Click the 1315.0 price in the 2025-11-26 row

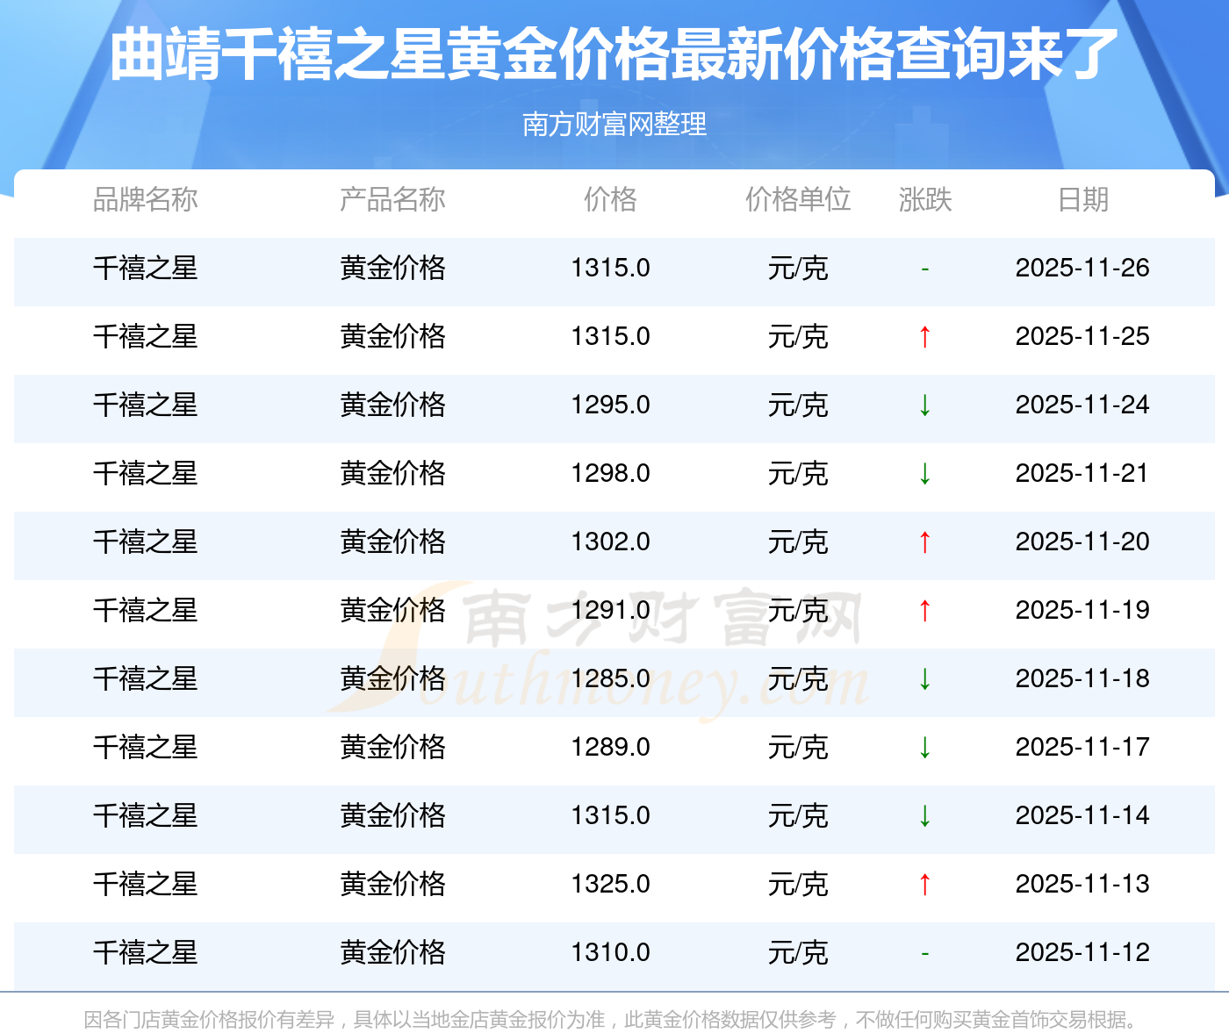(x=611, y=268)
